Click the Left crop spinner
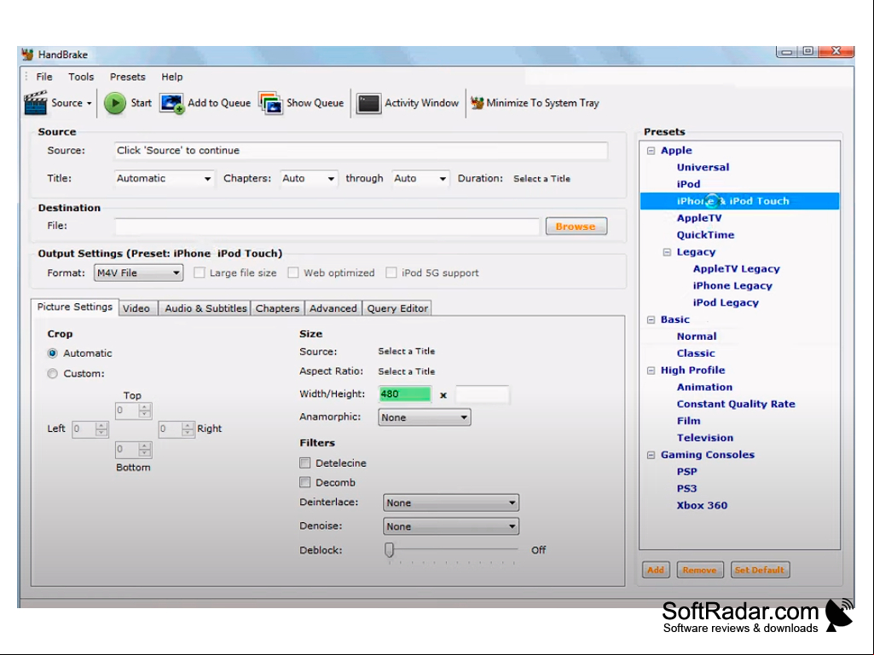The image size is (874, 655). [90, 429]
